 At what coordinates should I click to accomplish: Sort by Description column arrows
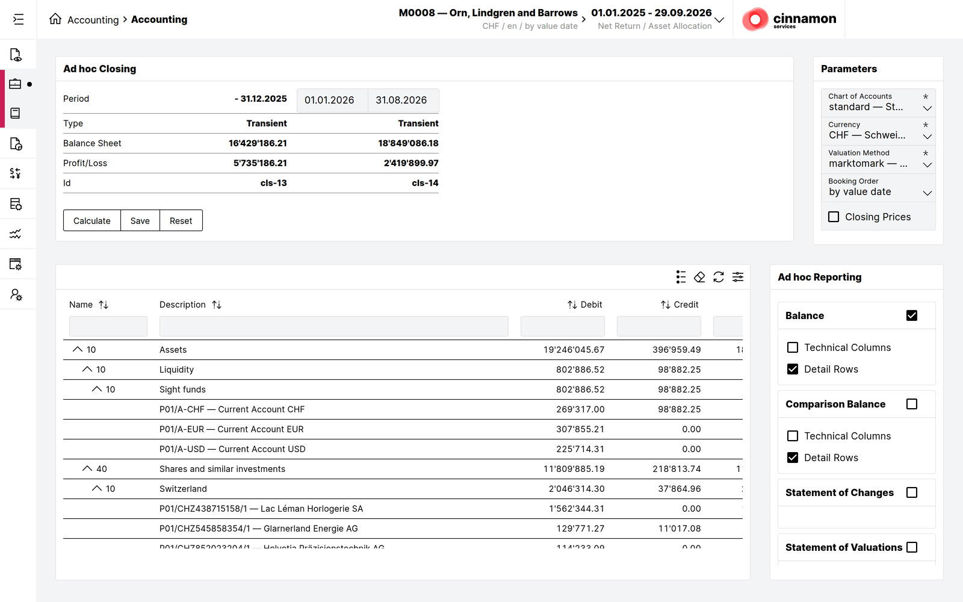(217, 305)
